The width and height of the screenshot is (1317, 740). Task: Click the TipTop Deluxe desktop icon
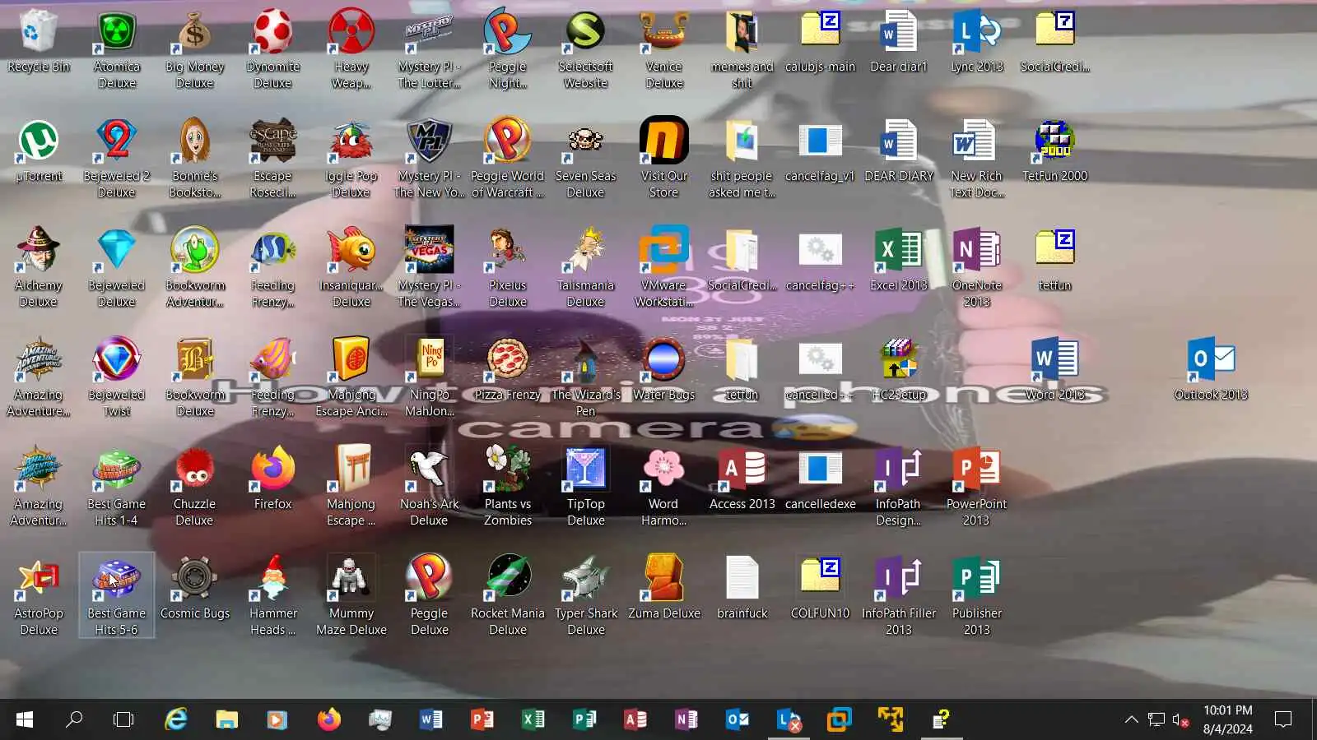[x=586, y=487]
